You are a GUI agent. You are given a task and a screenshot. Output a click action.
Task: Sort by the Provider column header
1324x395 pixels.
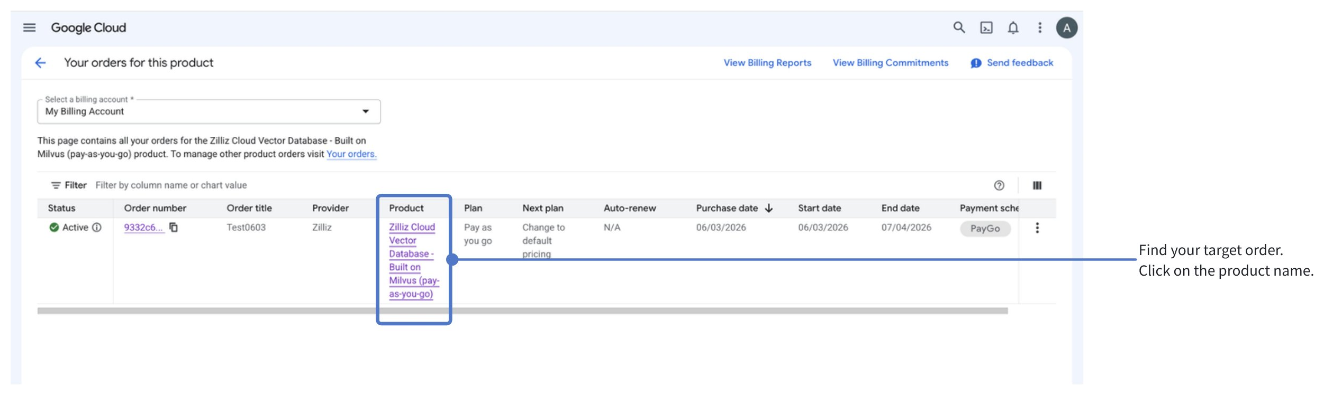pos(330,208)
